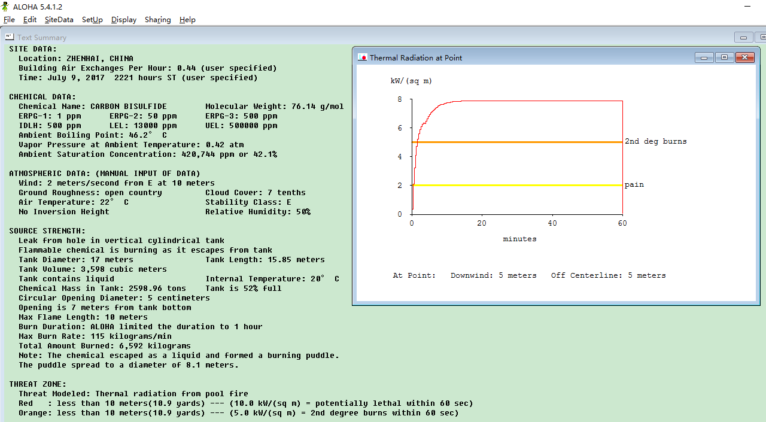The width and height of the screenshot is (766, 422).
Task: Click the 'kW/(sq m)' axis label
Action: [411, 80]
